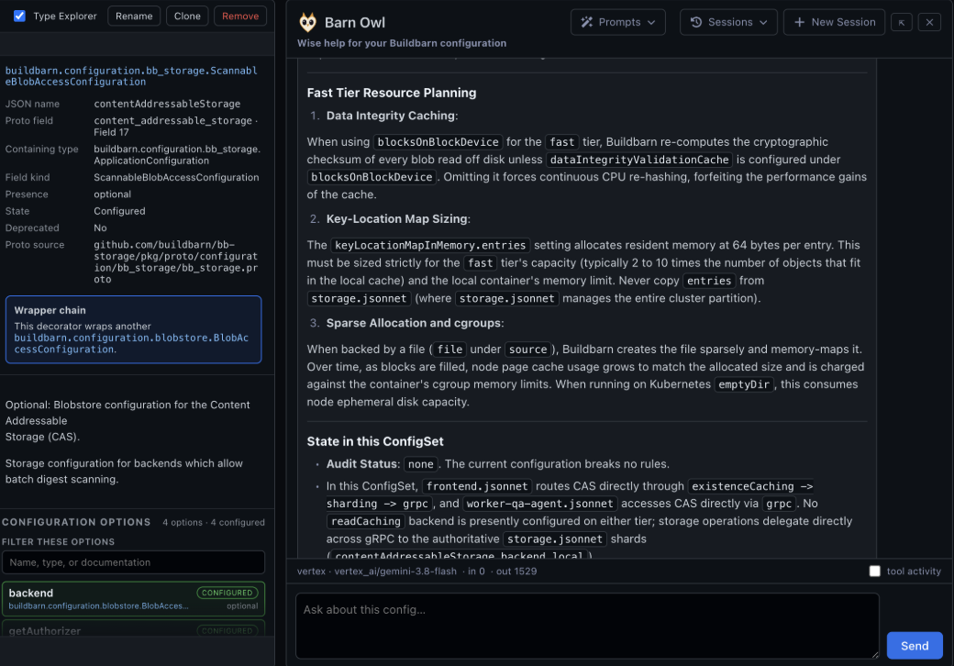Click the State 'Configured' value
This screenshot has height=666, width=954.
[119, 211]
